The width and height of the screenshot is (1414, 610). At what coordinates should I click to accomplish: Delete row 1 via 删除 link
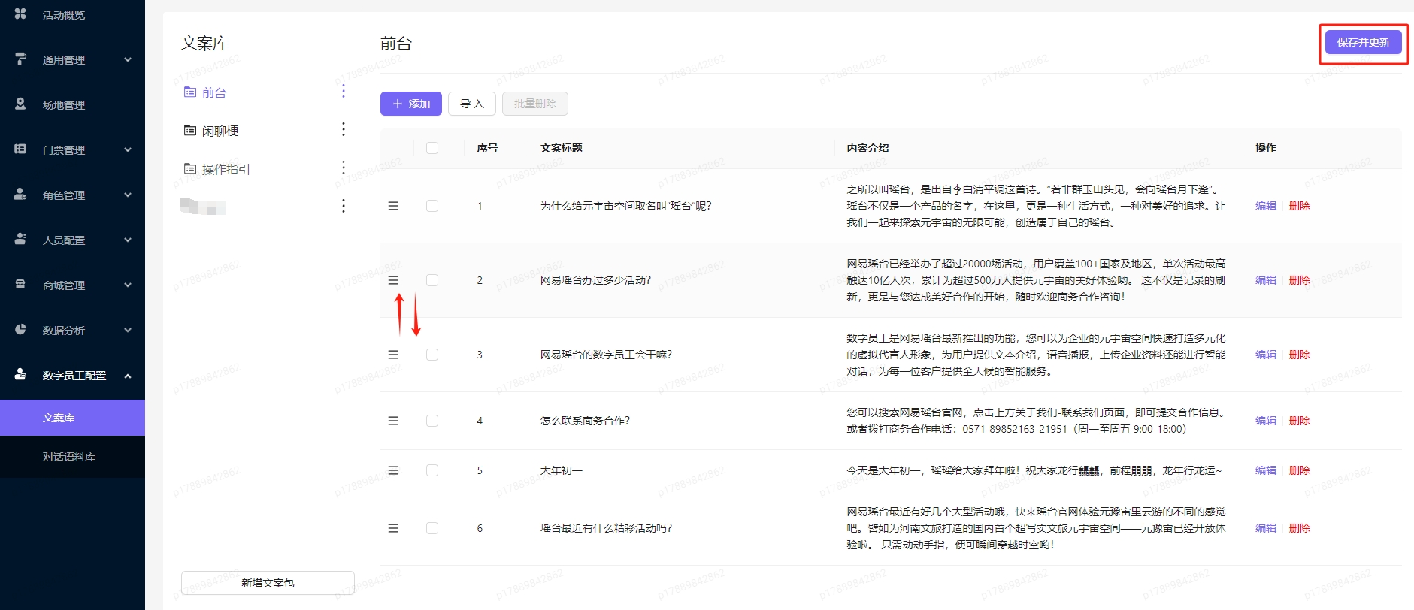[1300, 206]
